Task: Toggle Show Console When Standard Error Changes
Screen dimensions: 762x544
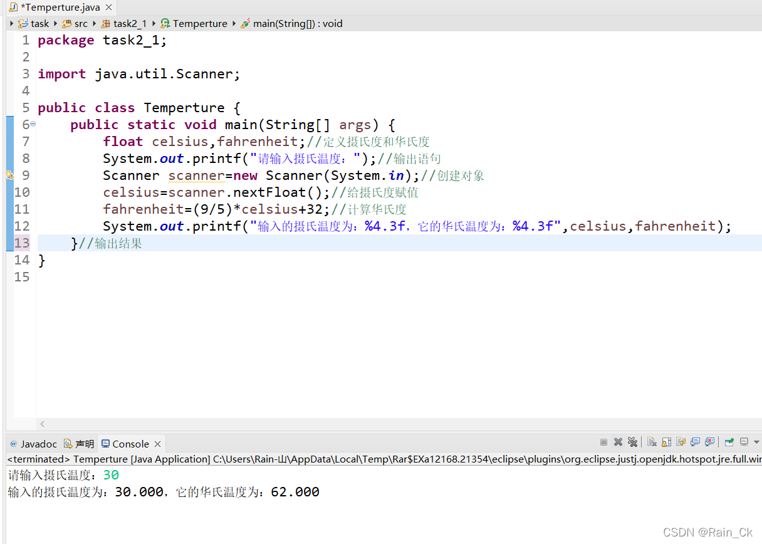Action: 709,442
